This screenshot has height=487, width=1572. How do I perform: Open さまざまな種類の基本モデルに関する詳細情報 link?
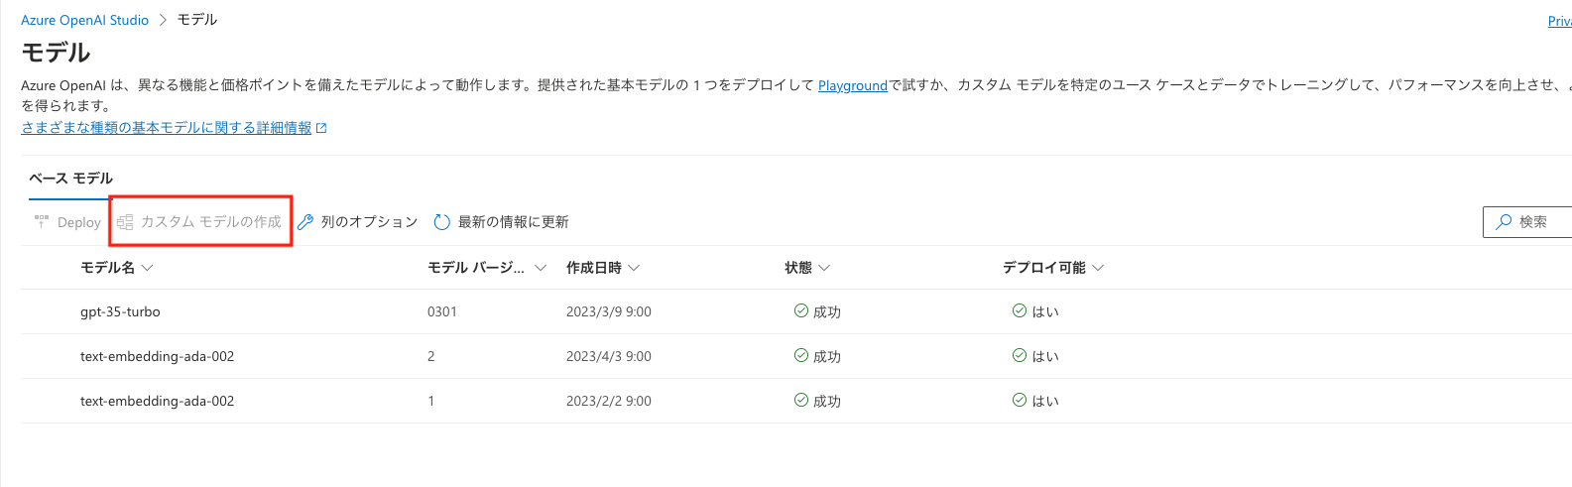tap(167, 128)
